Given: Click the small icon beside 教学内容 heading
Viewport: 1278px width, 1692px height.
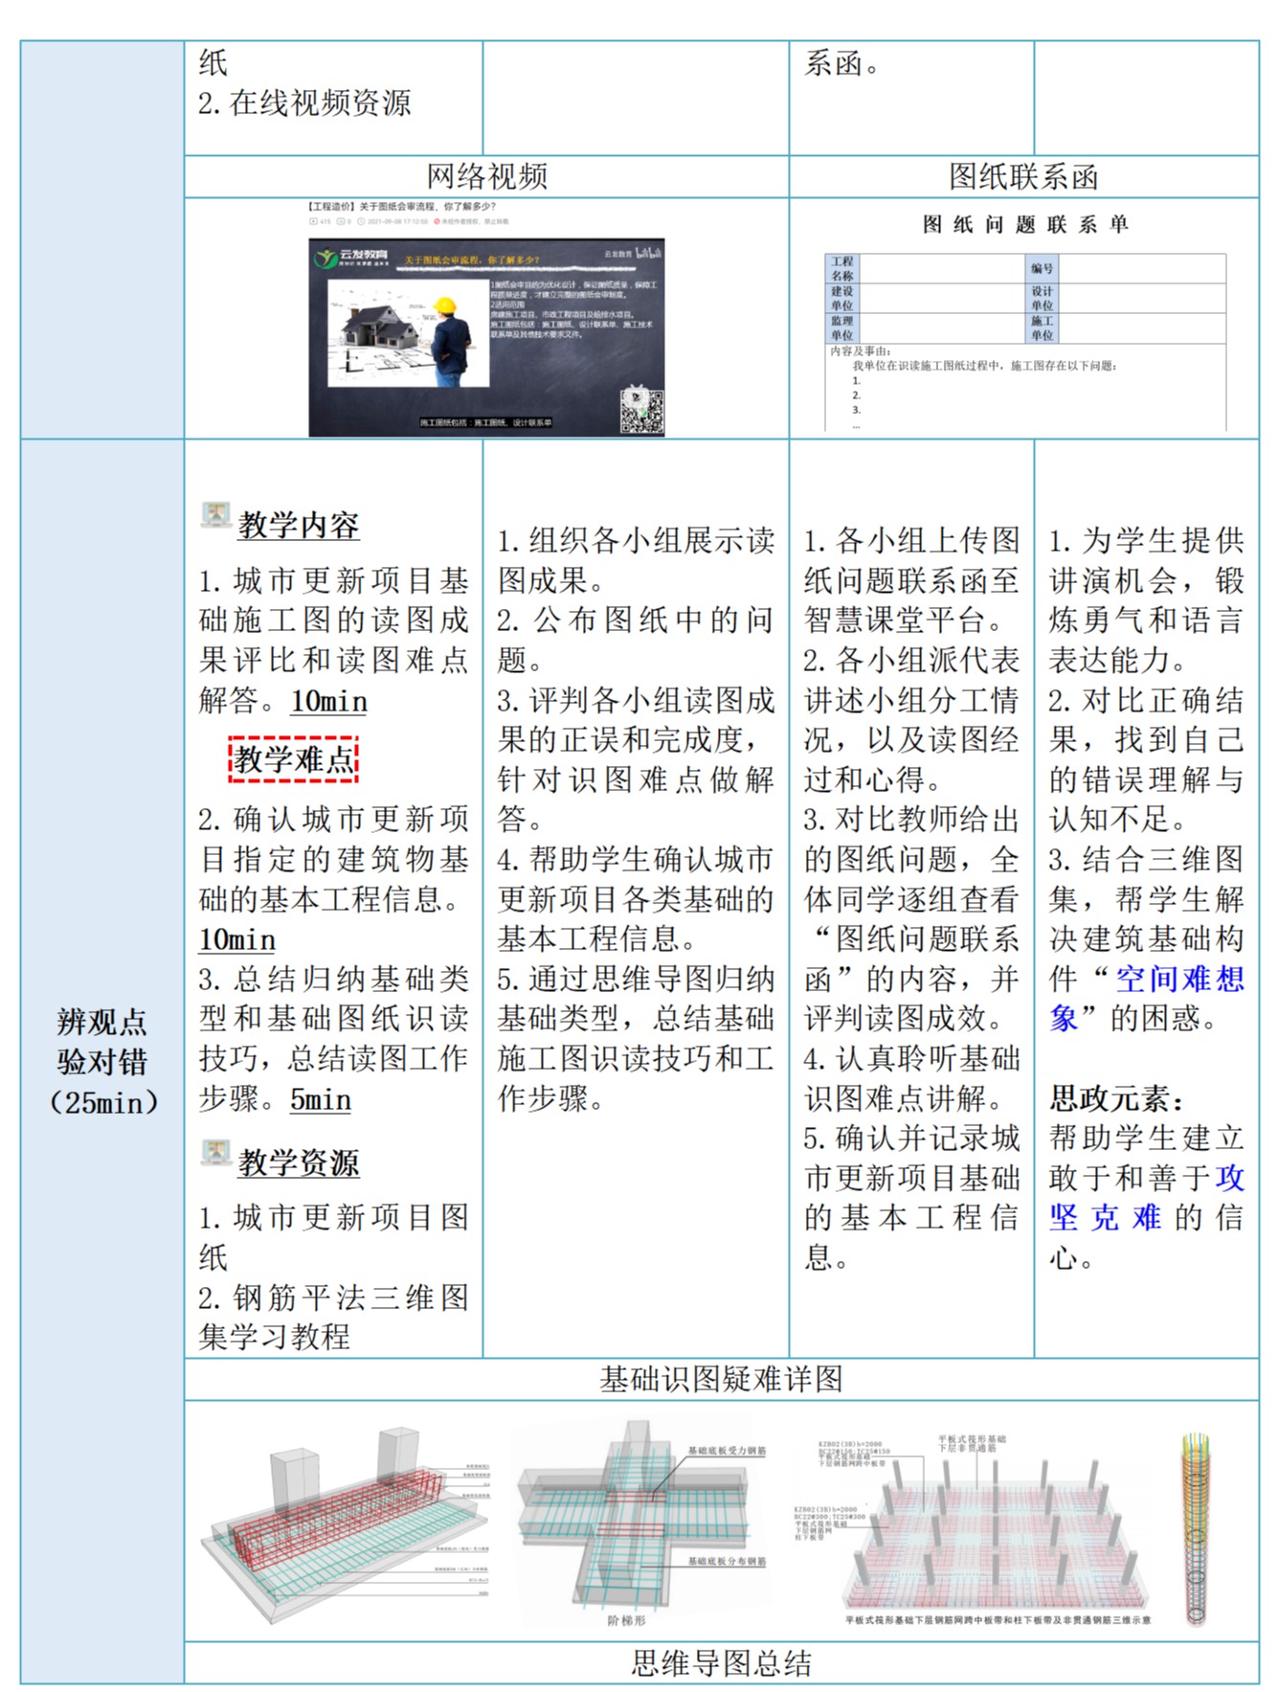Looking at the screenshot, I should coord(215,514).
